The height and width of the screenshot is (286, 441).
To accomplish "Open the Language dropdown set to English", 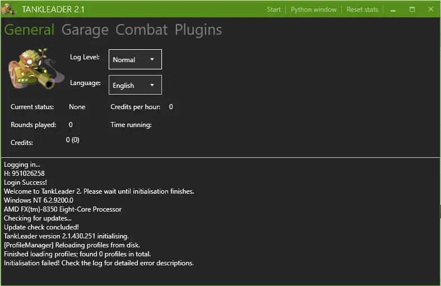I will (x=135, y=85).
